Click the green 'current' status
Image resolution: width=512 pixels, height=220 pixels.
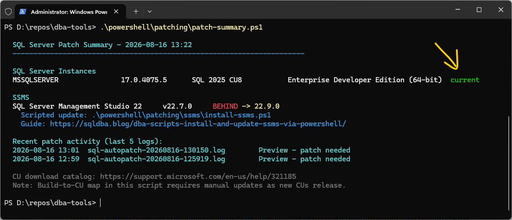(465, 80)
